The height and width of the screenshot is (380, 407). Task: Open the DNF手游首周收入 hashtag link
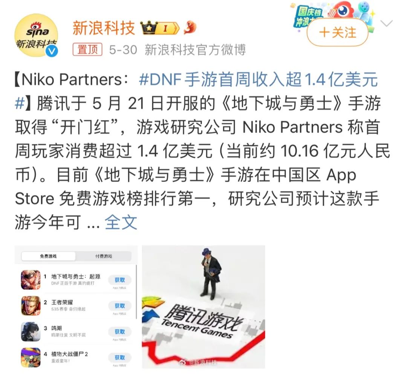click(258, 79)
